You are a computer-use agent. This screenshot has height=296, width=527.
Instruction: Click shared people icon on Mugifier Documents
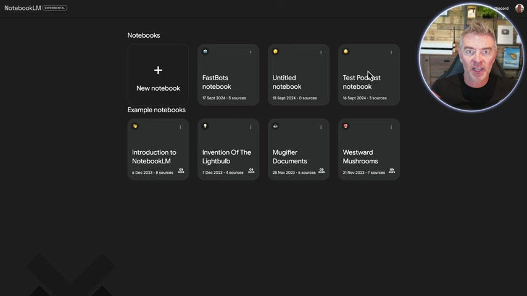(x=322, y=171)
